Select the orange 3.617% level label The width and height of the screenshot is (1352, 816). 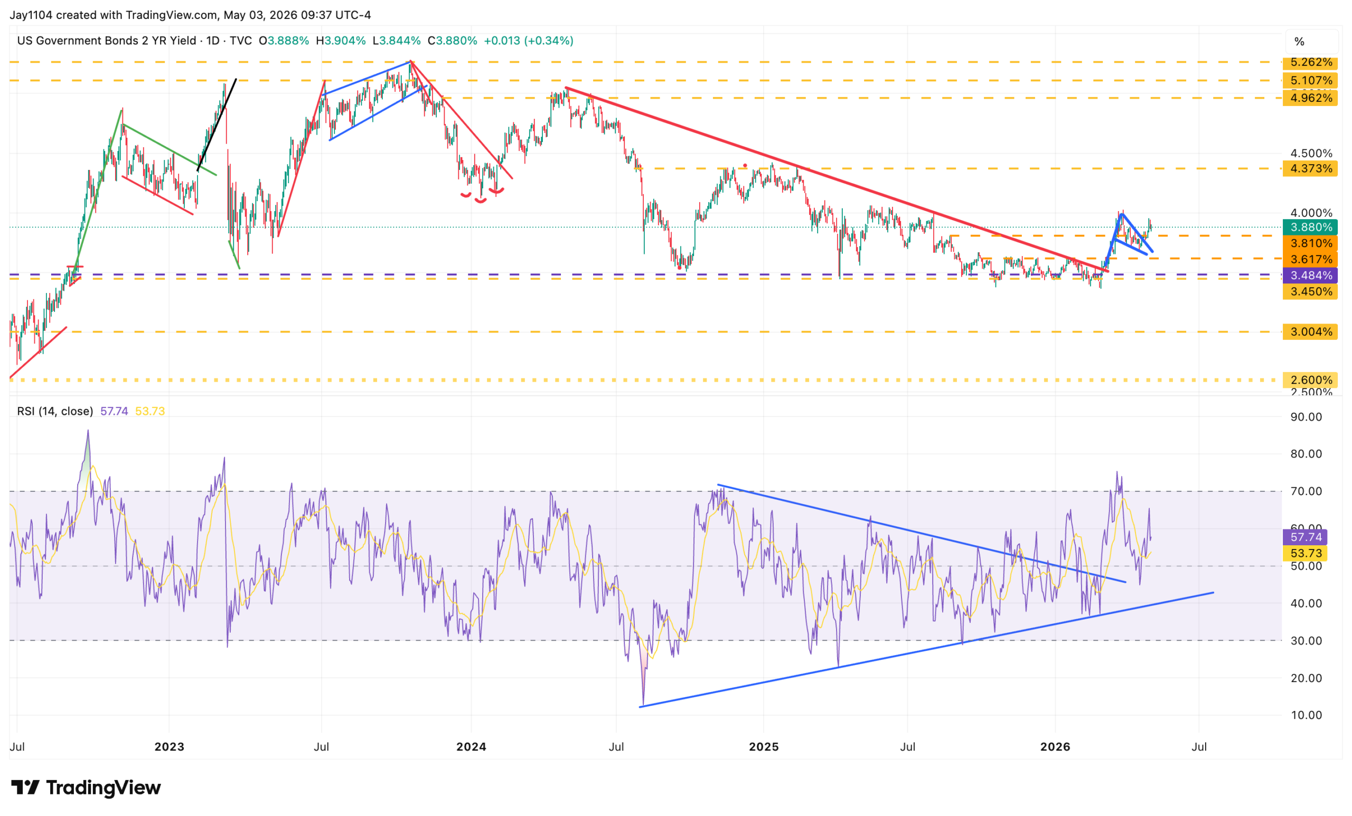coord(1310,259)
